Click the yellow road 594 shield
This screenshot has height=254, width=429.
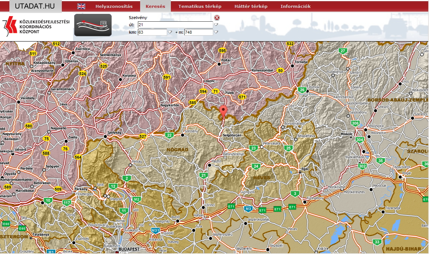[203, 91]
